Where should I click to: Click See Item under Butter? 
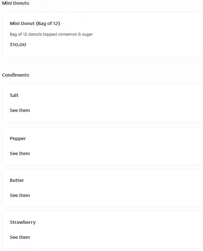click(x=20, y=195)
